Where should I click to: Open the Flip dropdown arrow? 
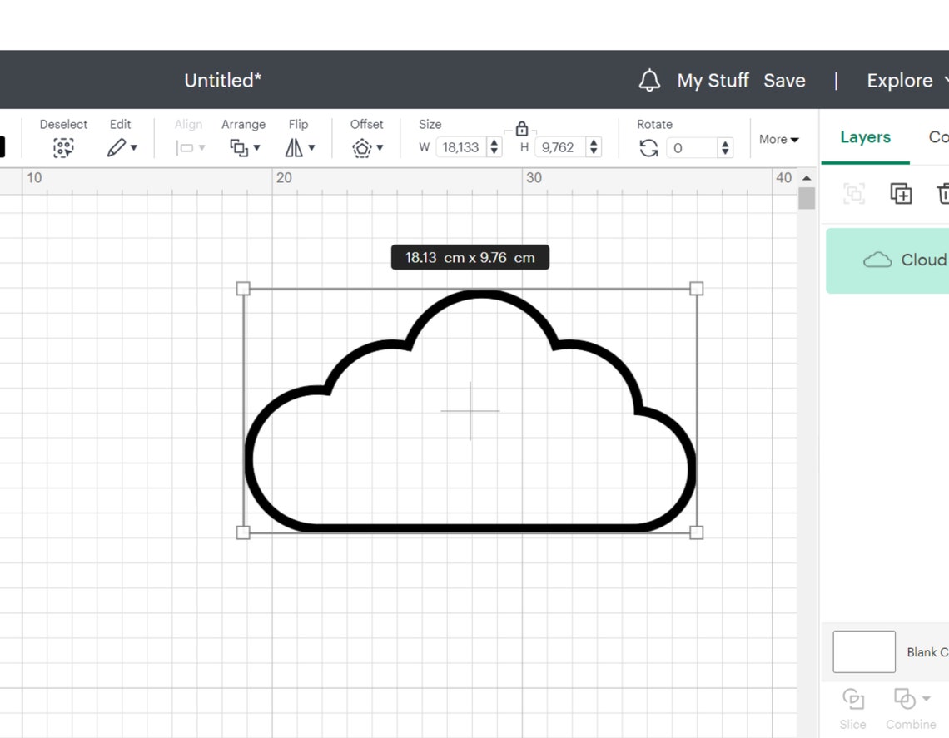tap(312, 147)
